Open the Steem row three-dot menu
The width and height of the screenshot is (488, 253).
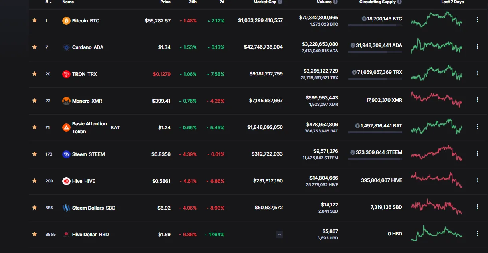pos(478,153)
